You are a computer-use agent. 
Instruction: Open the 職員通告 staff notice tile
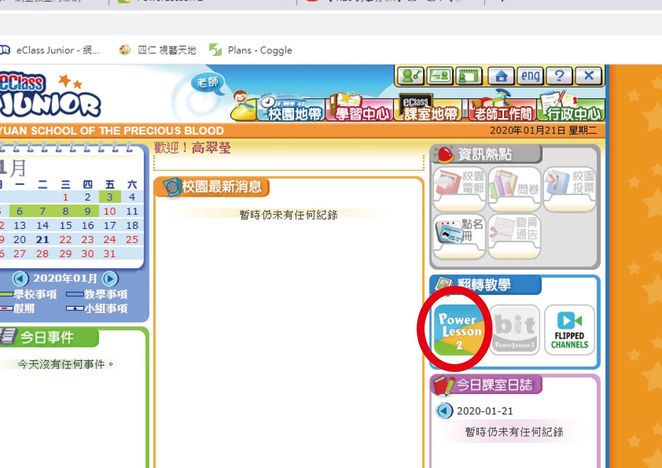click(x=515, y=236)
